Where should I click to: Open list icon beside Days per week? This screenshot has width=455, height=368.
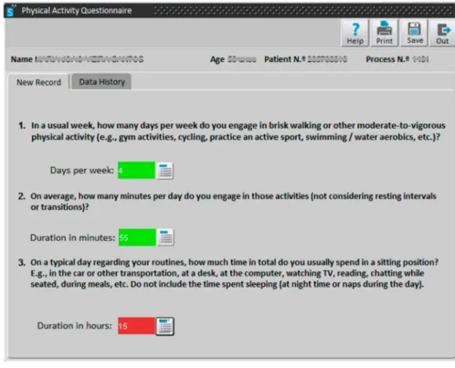point(165,171)
